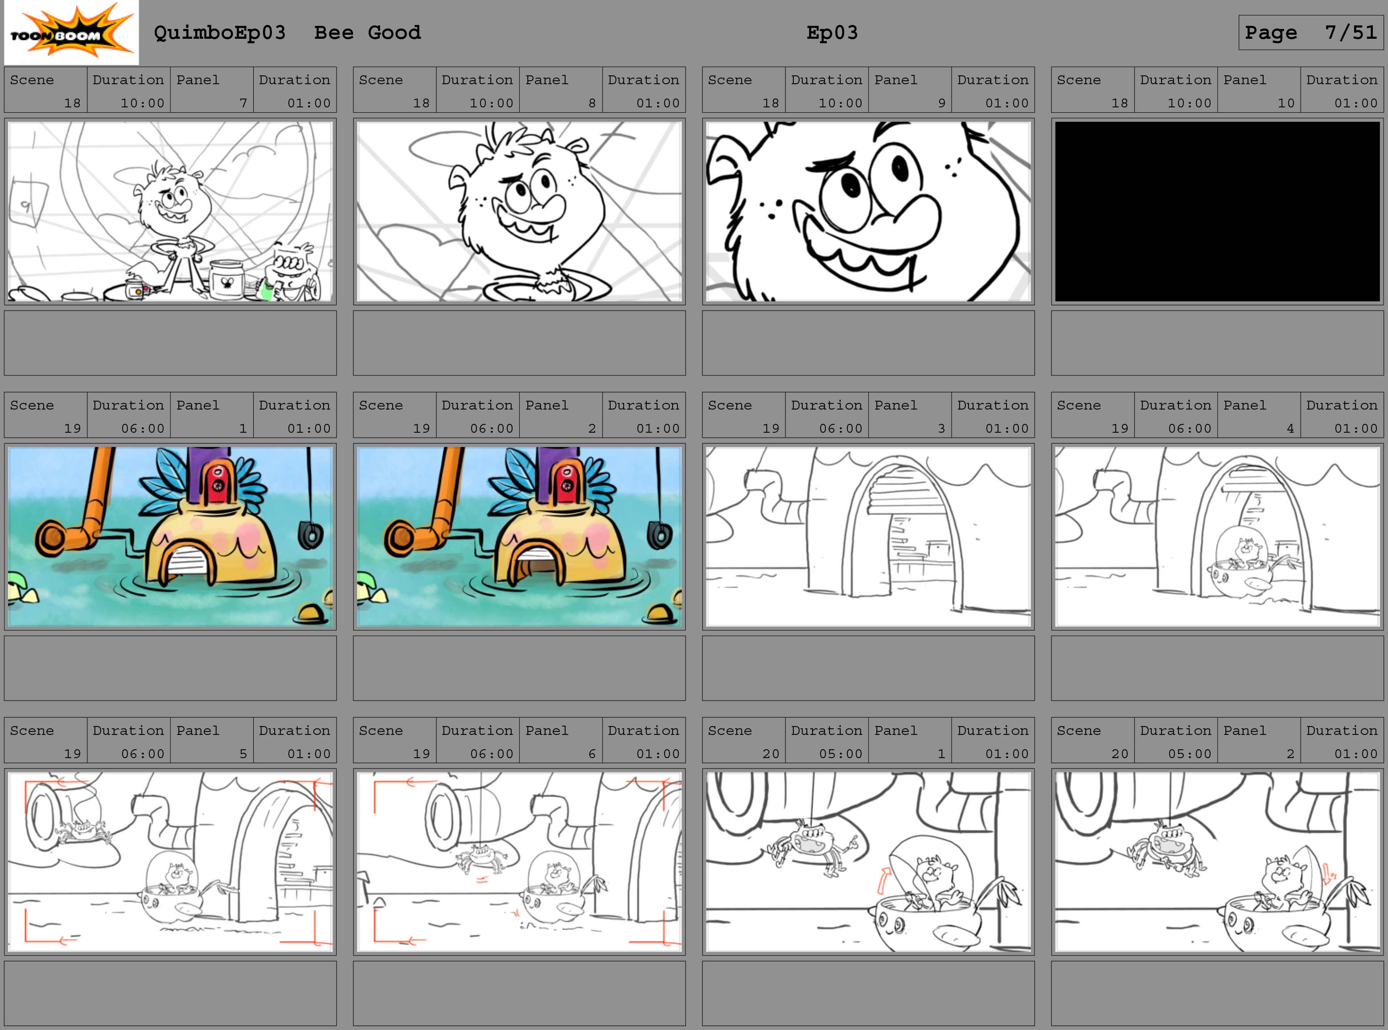Click the notes box under Scene 19 Panel 1

click(170, 669)
